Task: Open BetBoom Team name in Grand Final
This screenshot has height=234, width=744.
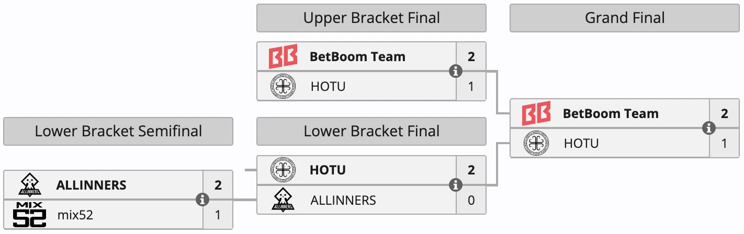Action: pyautogui.click(x=611, y=114)
